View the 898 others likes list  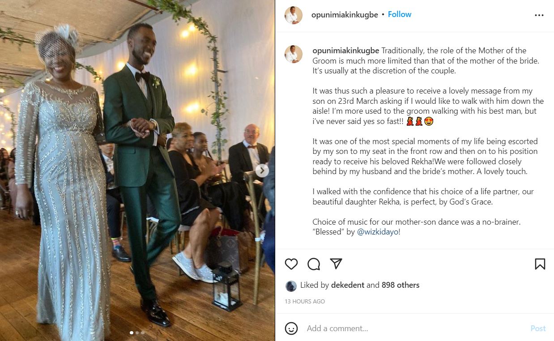[x=401, y=285]
